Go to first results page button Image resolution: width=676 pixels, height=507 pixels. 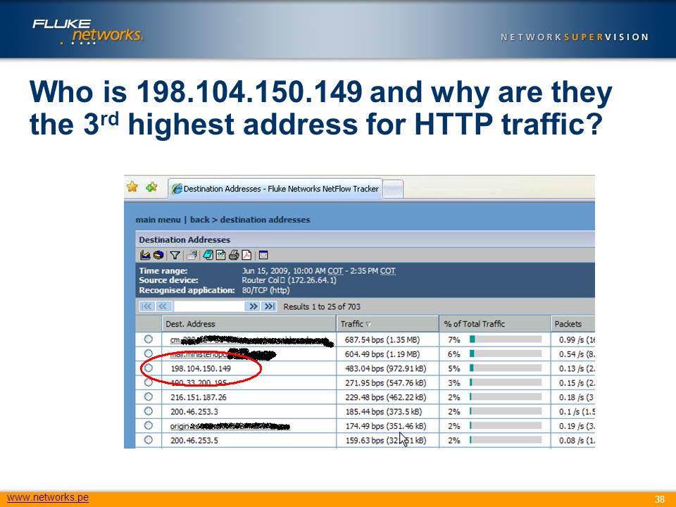[x=146, y=306]
